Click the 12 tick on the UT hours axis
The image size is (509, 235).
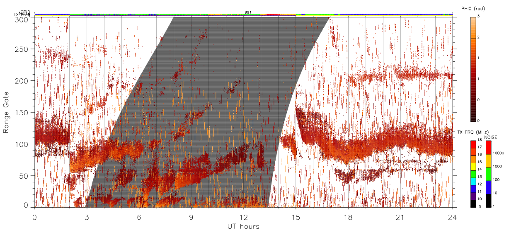244,217
